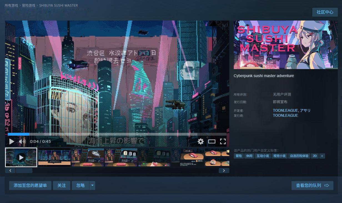342x203 pixels.
Task: Mute the trailer volume
Action: click(22, 141)
